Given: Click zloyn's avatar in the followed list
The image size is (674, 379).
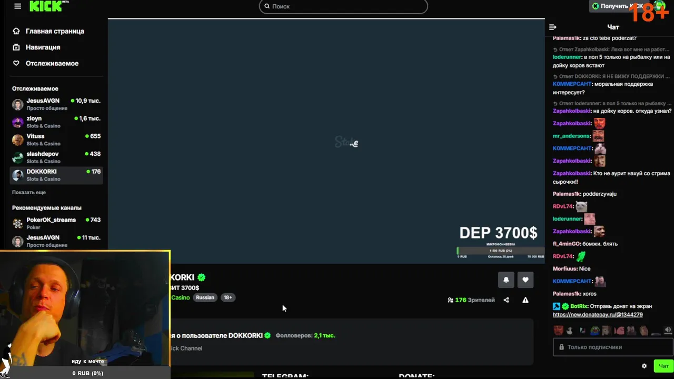Looking at the screenshot, I should tap(18, 122).
